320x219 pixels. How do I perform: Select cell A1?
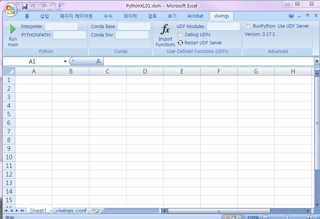click(x=34, y=80)
